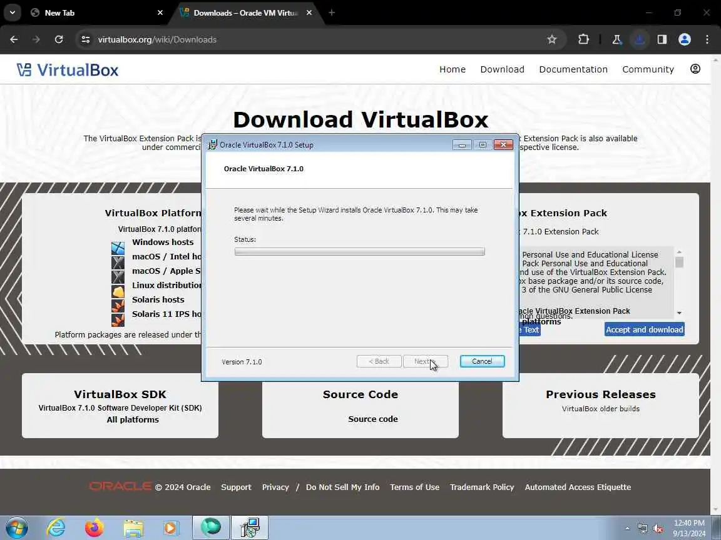Open the Source code link
This screenshot has height=540, width=721.
373,419
